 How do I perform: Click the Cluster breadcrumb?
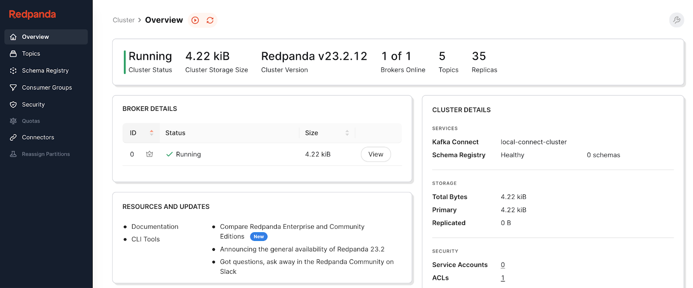coord(123,20)
